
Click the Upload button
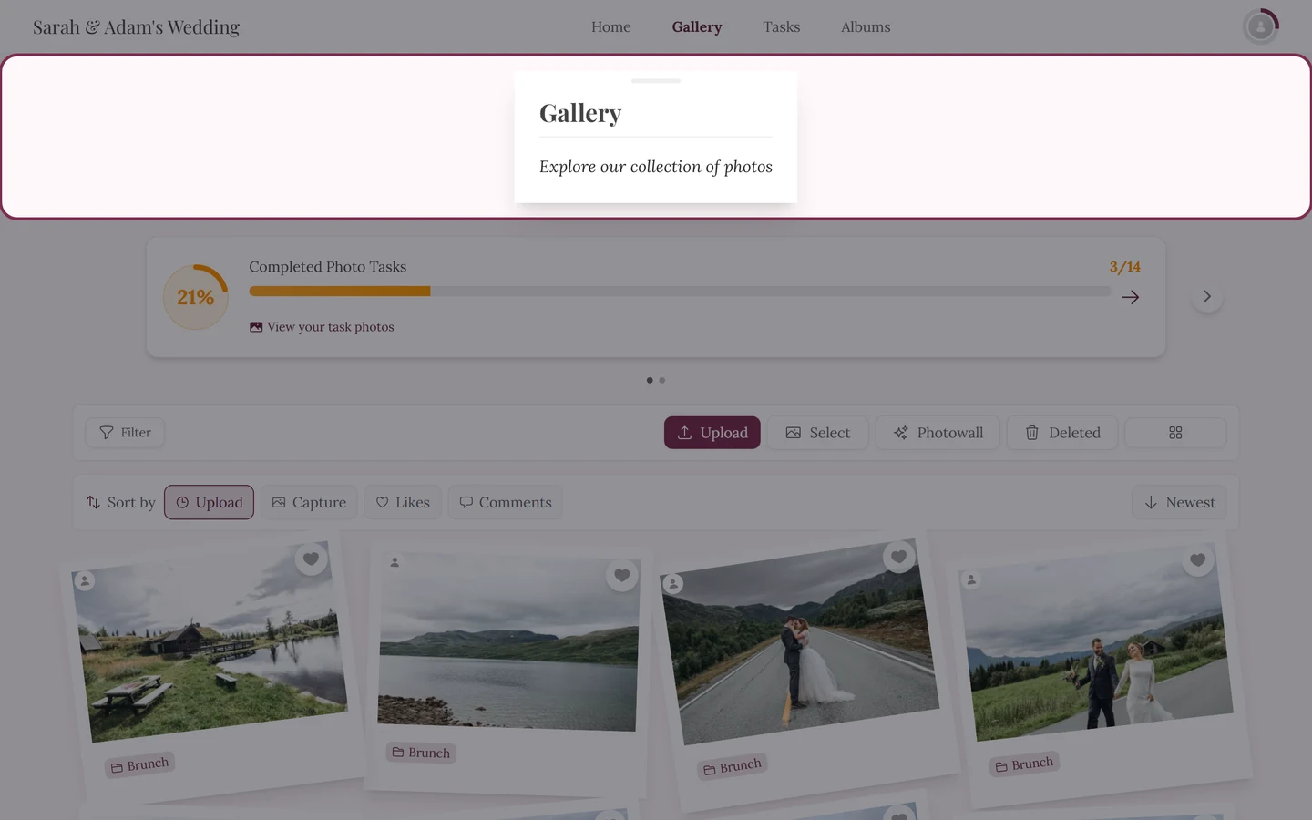tap(712, 433)
